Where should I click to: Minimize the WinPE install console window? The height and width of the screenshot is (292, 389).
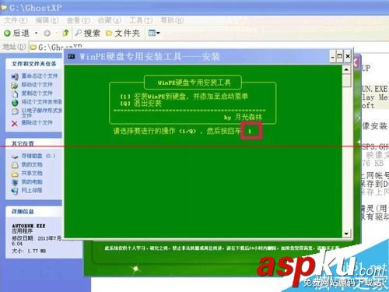[333, 56]
